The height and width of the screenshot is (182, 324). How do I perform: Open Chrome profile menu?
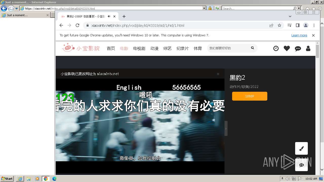[x=306, y=25]
